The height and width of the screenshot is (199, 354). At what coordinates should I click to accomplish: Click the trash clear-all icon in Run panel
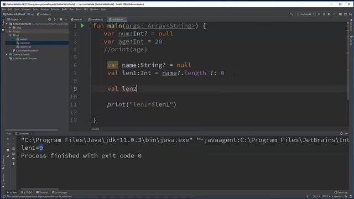pyautogui.click(x=13, y=164)
